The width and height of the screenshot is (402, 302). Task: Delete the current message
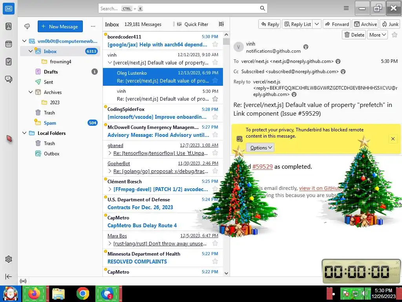pos(354,35)
